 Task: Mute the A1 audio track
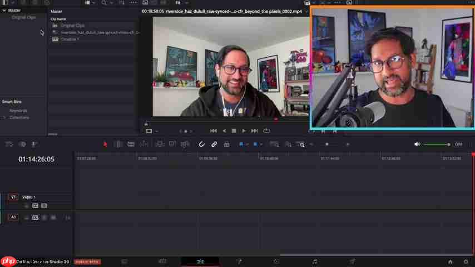point(53,217)
